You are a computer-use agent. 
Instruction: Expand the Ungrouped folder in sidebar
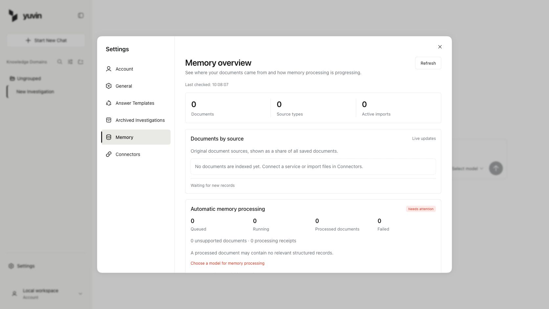click(26, 78)
